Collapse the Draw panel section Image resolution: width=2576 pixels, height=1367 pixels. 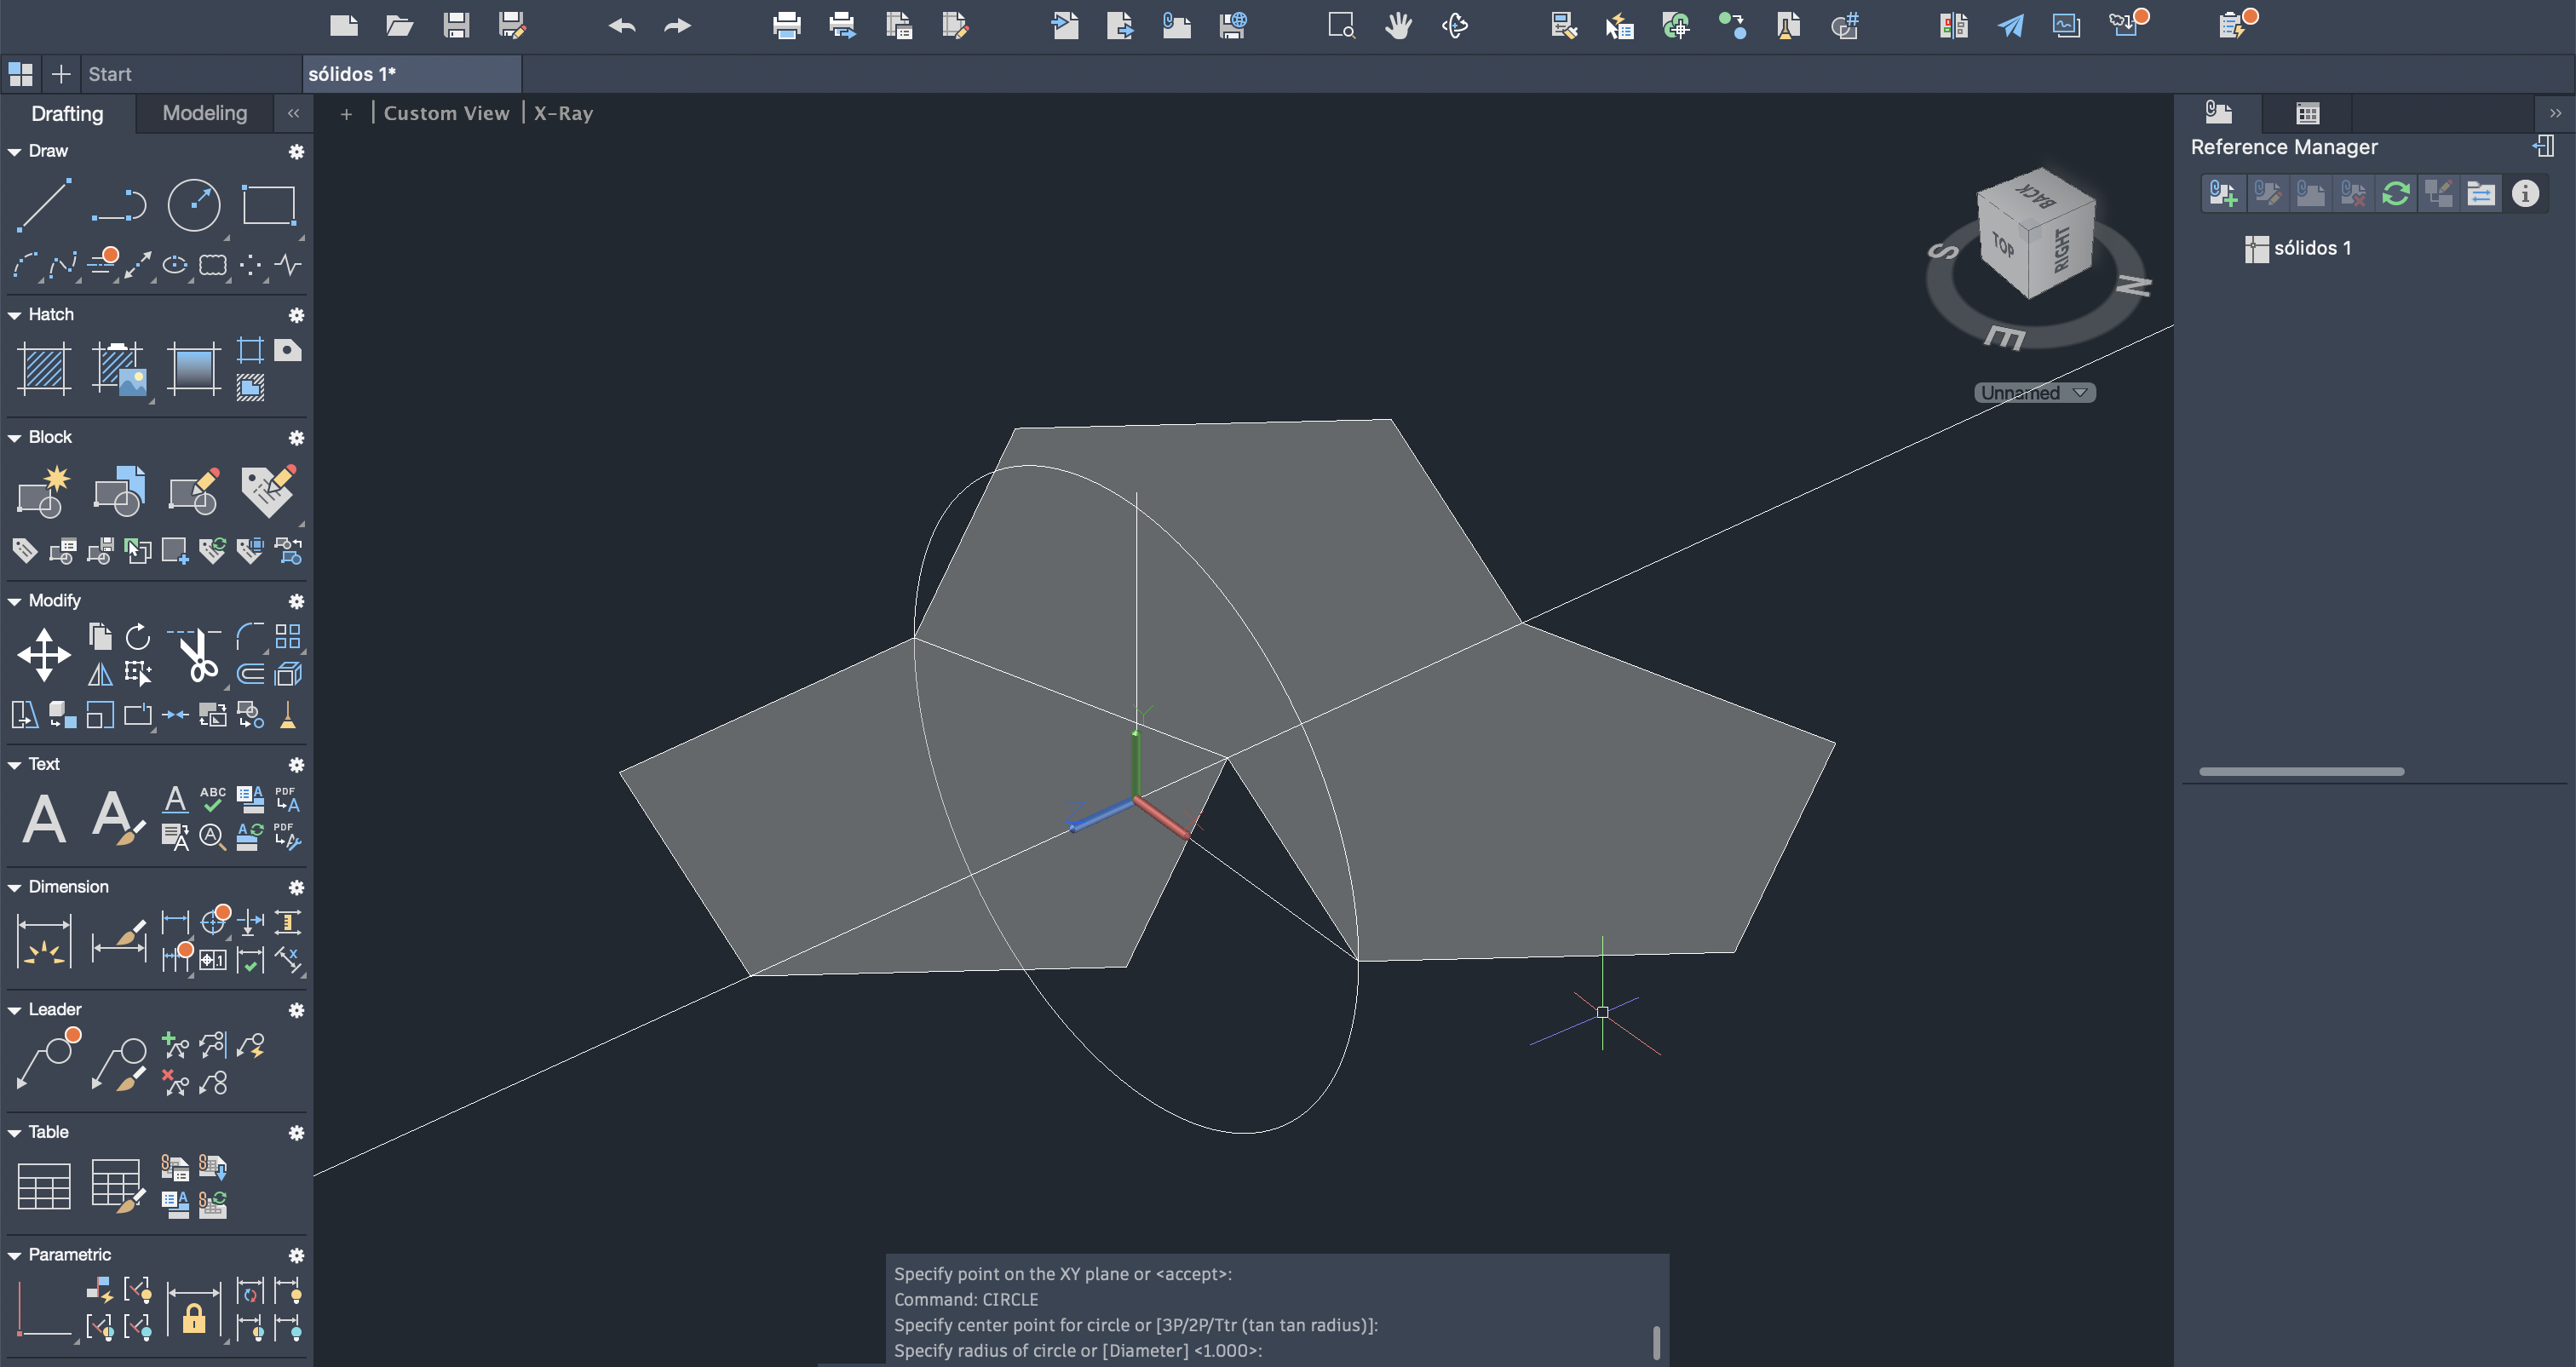tap(15, 152)
